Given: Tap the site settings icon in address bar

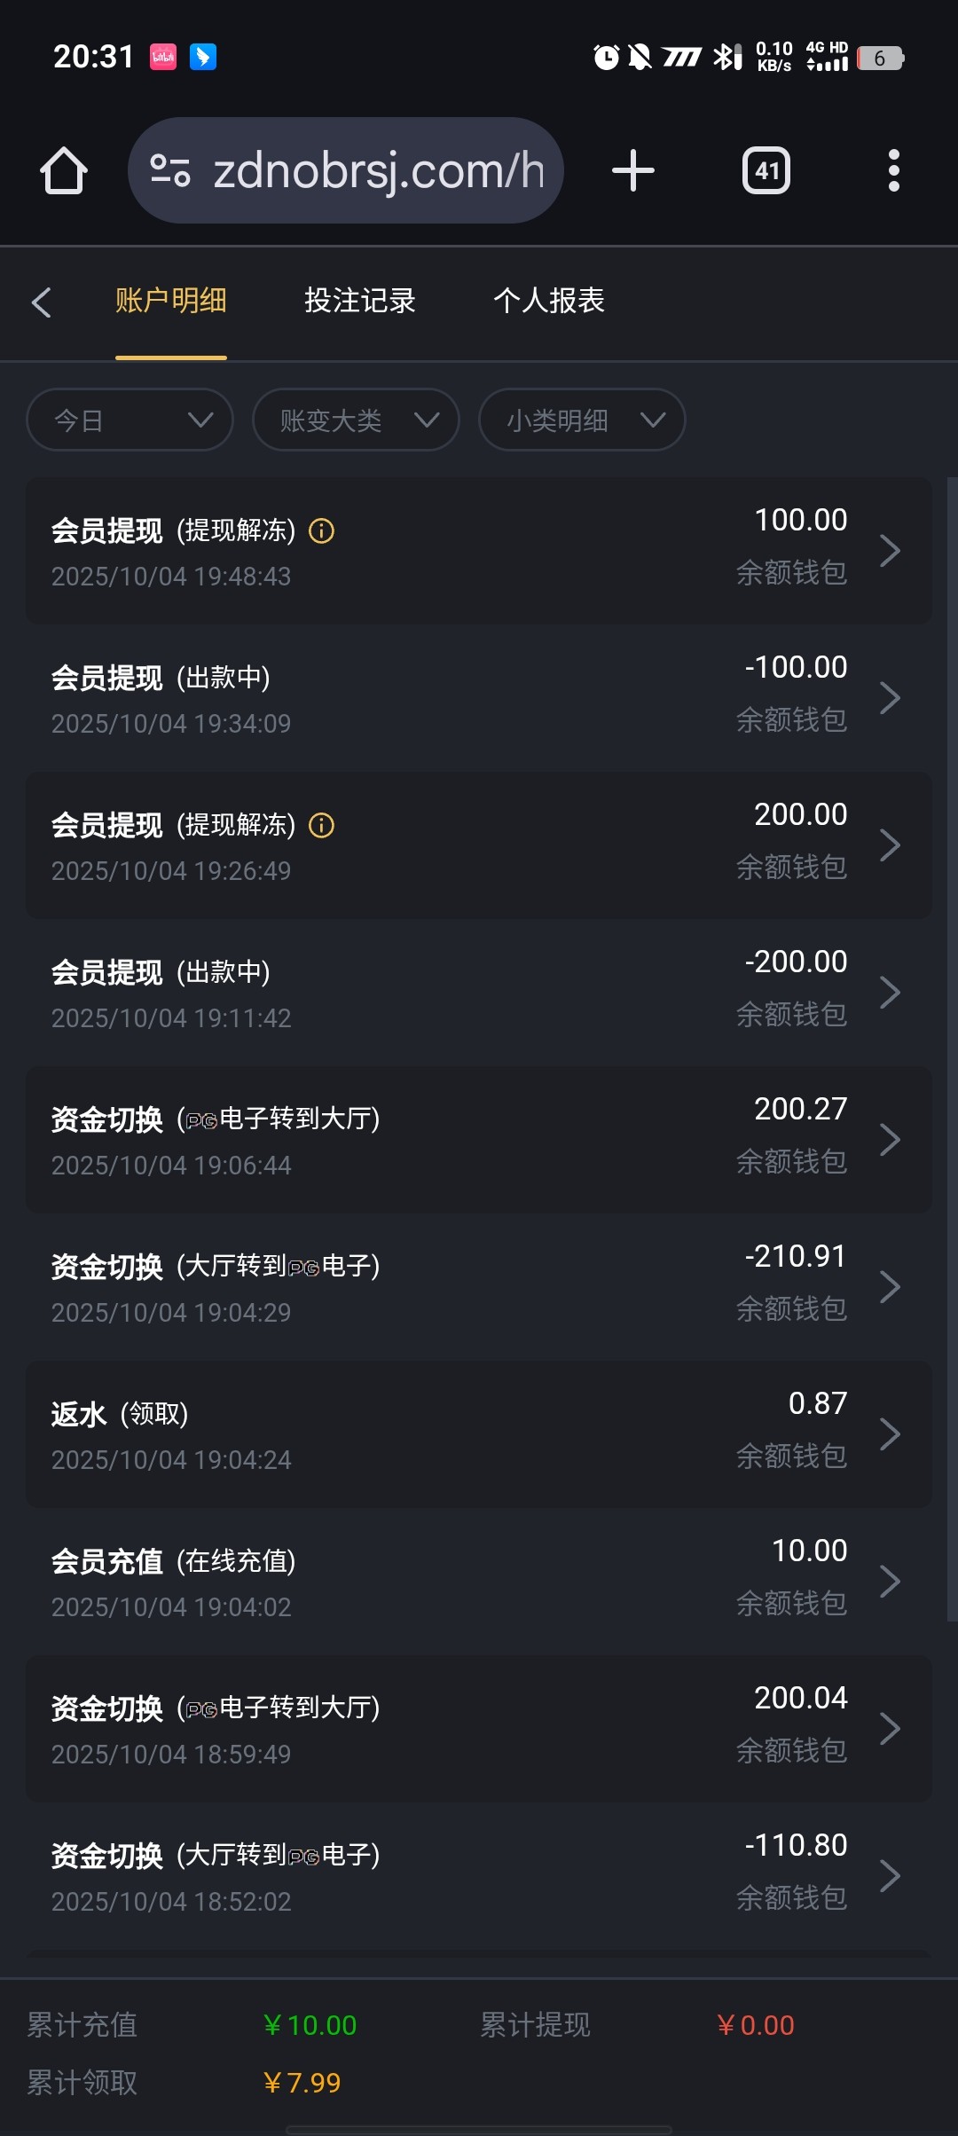Looking at the screenshot, I should coord(170,170).
